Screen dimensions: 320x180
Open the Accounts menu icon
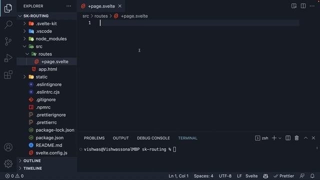tap(8, 147)
